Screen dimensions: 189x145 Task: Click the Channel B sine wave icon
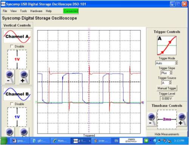[17, 94]
